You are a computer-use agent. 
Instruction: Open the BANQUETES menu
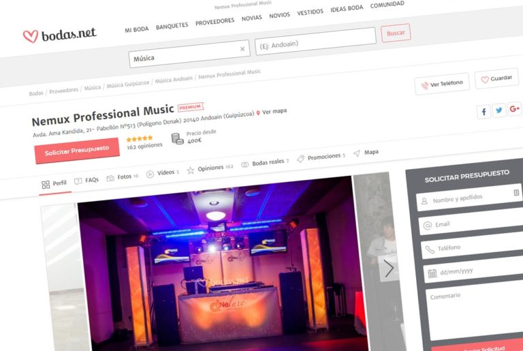[172, 26]
